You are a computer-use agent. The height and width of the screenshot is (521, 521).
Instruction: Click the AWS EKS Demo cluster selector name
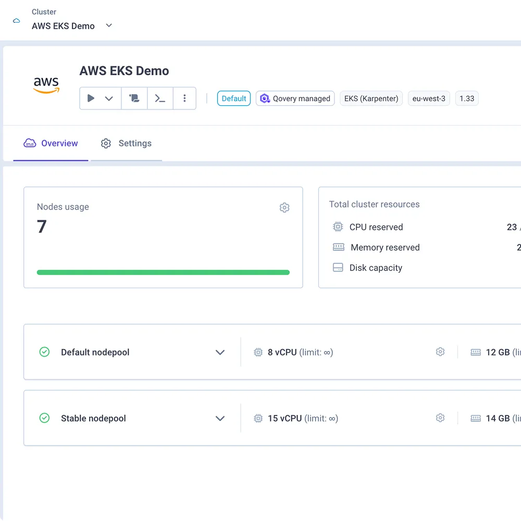click(63, 26)
